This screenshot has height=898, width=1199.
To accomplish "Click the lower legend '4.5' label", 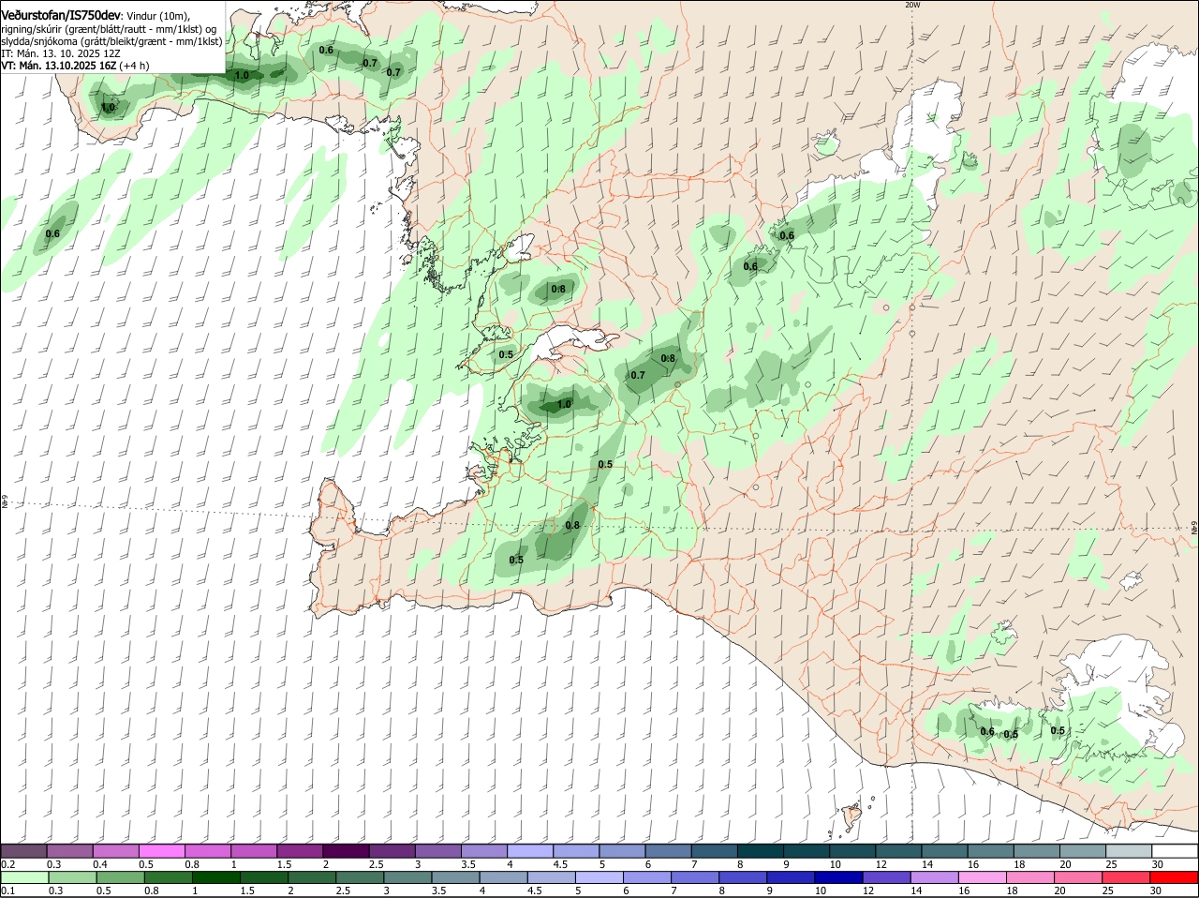I will point(535,891).
